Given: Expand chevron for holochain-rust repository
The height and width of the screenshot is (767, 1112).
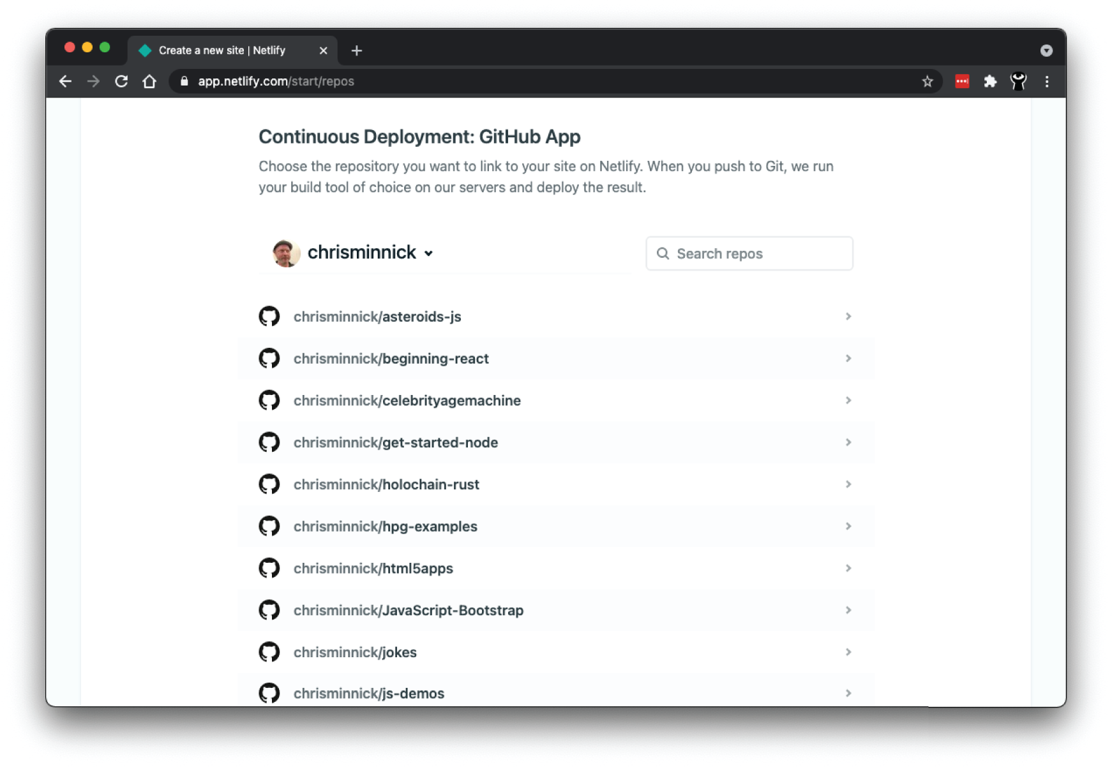Looking at the screenshot, I should [x=848, y=484].
